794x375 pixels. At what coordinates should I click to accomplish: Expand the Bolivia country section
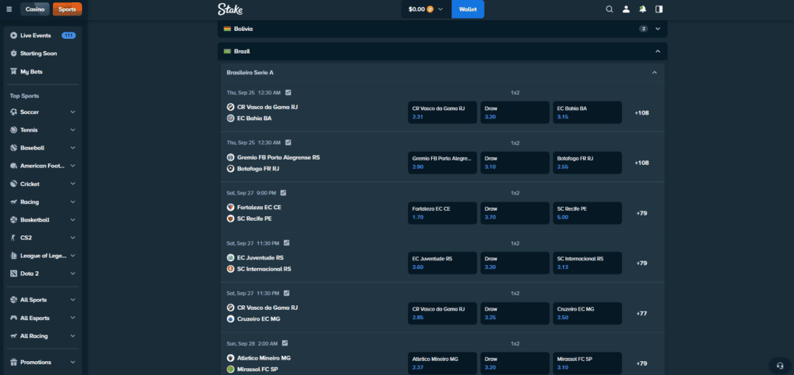point(658,29)
